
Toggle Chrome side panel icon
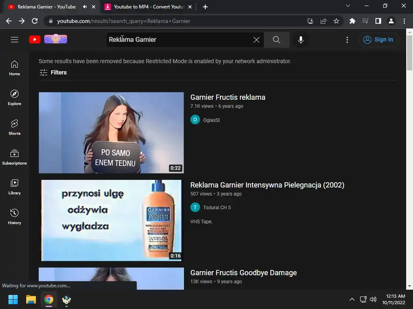378,21
